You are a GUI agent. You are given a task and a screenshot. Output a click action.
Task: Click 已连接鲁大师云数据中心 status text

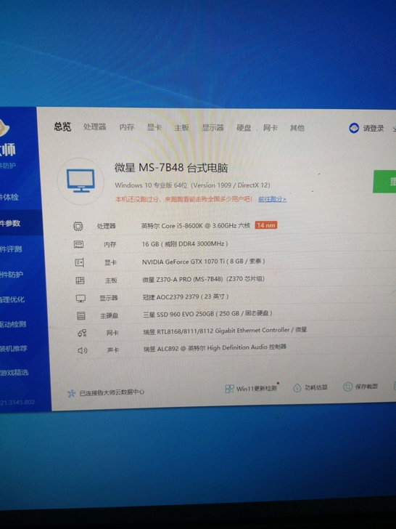(x=112, y=392)
